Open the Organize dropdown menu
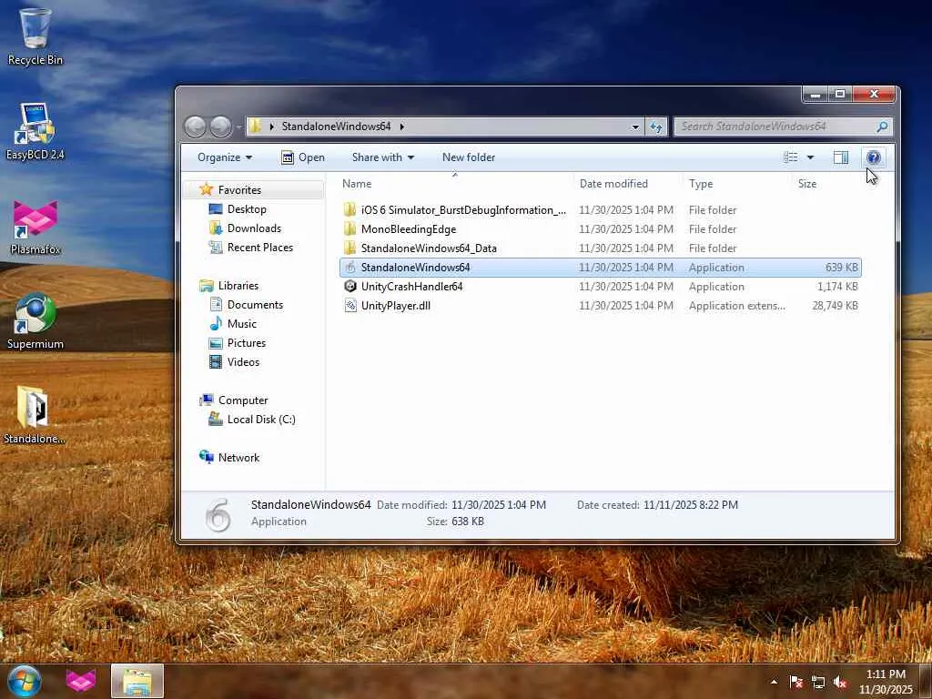The width and height of the screenshot is (932, 699). coord(225,157)
